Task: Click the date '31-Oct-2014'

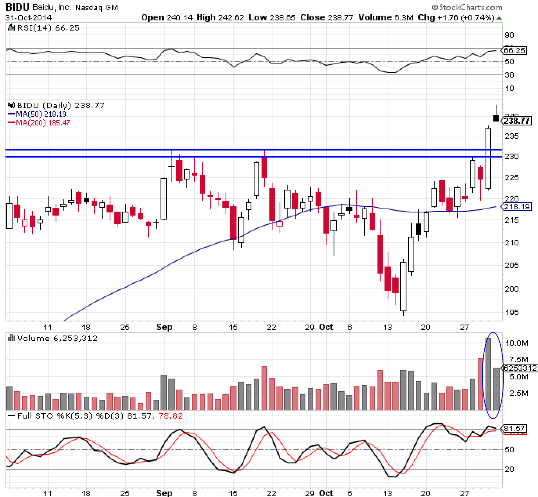Action: pyautogui.click(x=29, y=18)
